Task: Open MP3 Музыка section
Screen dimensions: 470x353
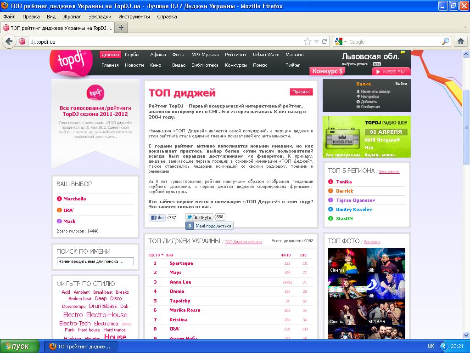Action: (x=205, y=54)
